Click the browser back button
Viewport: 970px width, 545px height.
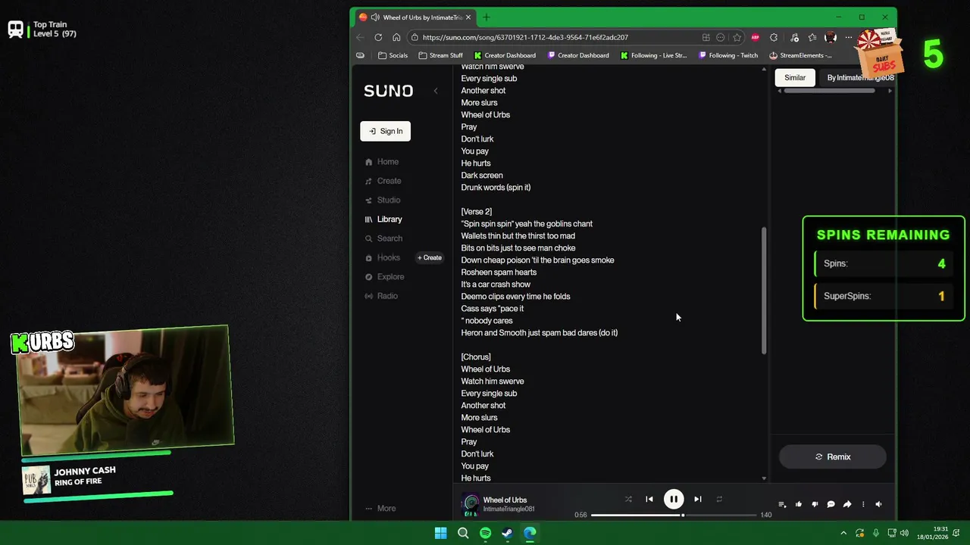click(x=360, y=37)
